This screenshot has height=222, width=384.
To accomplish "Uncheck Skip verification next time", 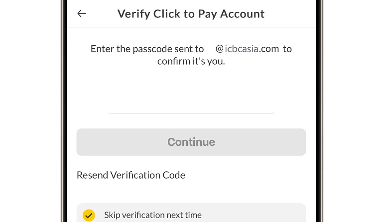I will click(89, 215).
